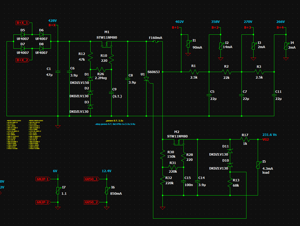The width and height of the screenshot is (300, 226).
Task: Click the F160mA fuse symbol
Action: (156, 42)
